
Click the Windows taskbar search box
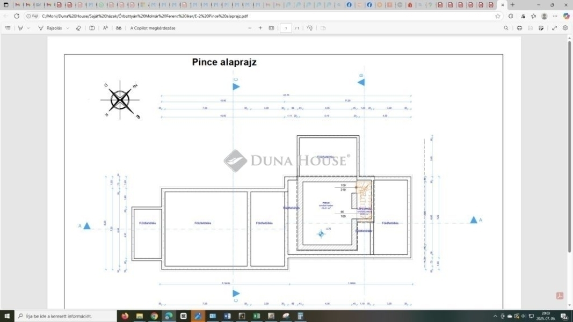[66, 316]
